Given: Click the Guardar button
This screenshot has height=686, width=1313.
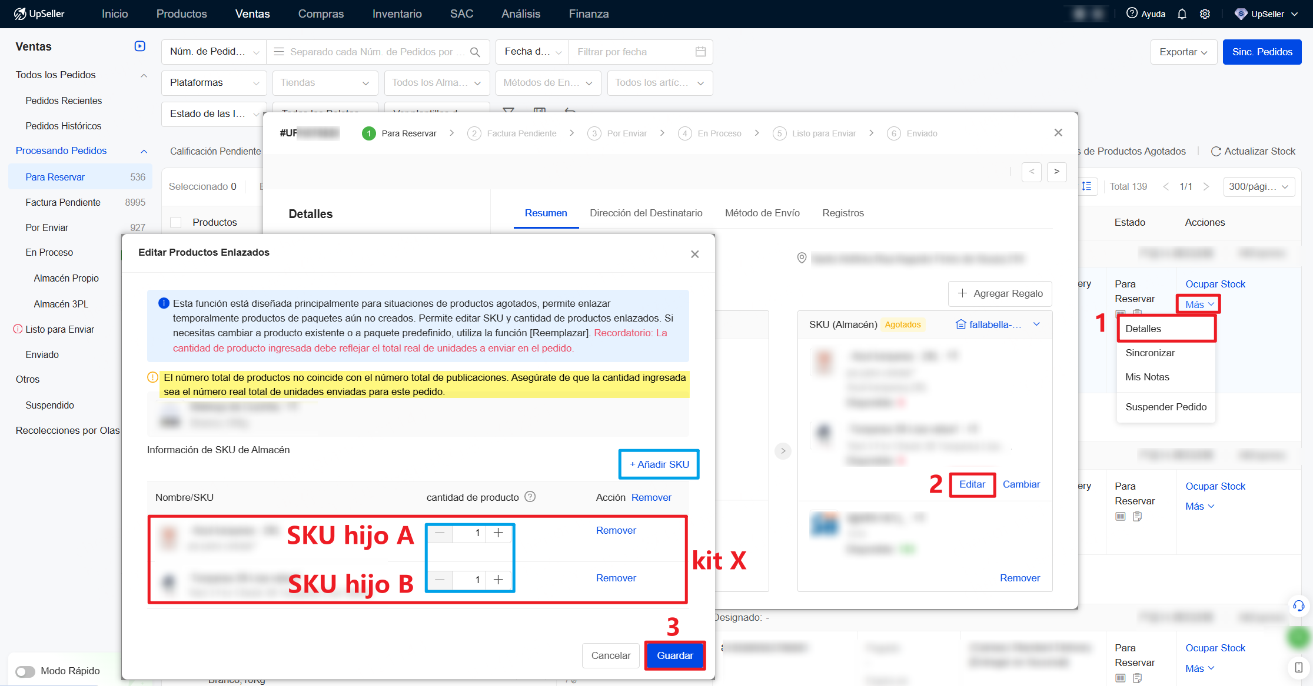Looking at the screenshot, I should 674,655.
